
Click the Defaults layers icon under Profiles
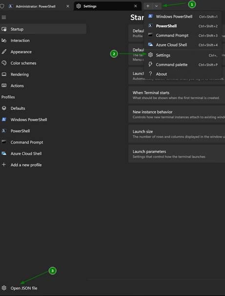pyautogui.click(x=4, y=108)
